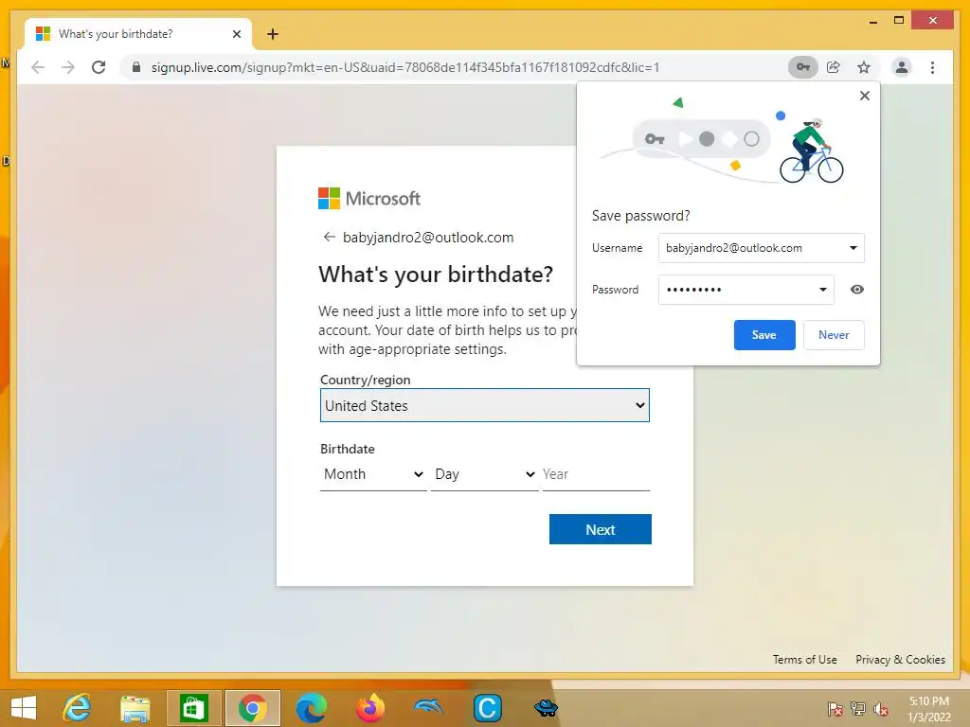
Task: Show password with the eye icon
Action: click(x=856, y=290)
